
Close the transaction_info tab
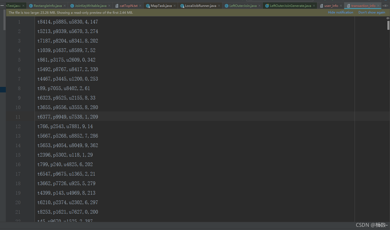click(x=378, y=6)
